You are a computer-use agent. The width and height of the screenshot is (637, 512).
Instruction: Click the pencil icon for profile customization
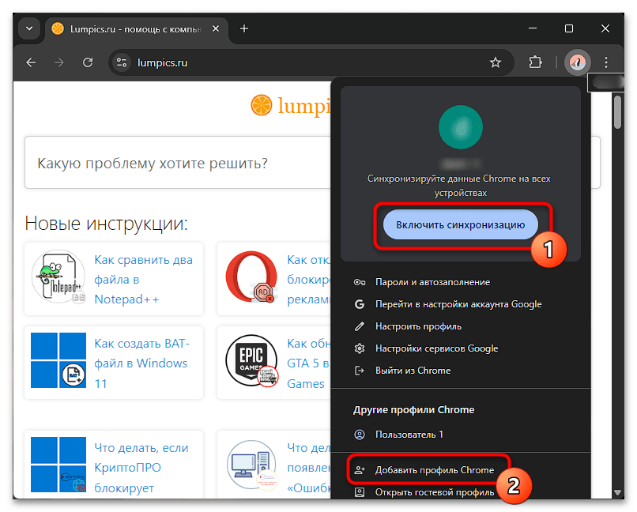(x=360, y=326)
